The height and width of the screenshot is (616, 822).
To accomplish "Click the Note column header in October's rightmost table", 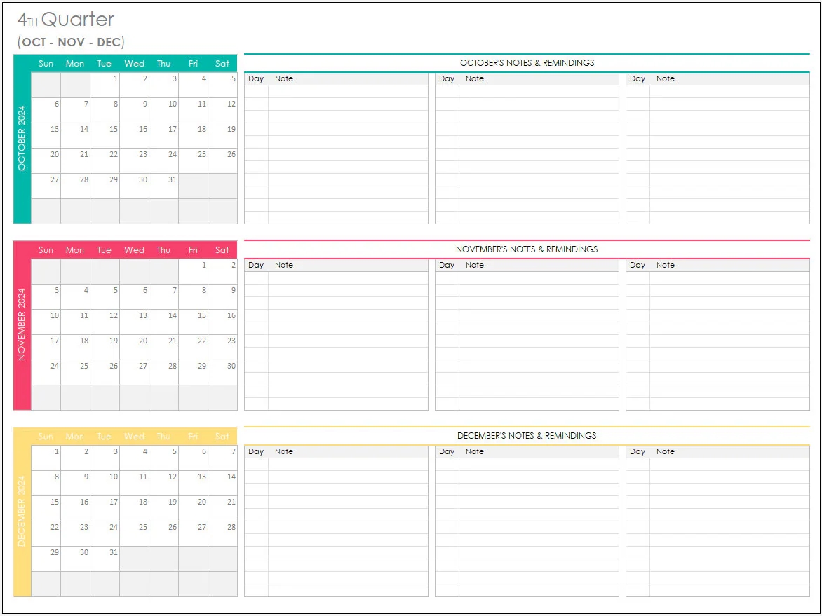I will click(x=666, y=78).
